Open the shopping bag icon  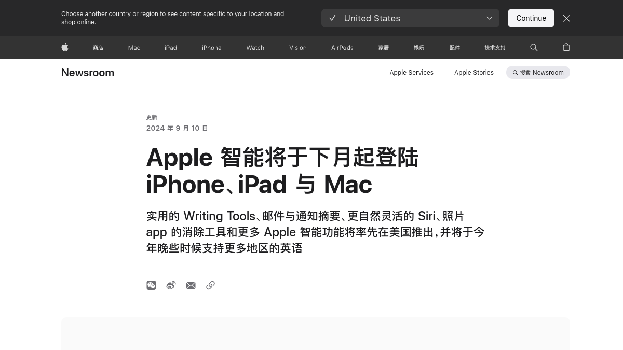pyautogui.click(x=566, y=47)
